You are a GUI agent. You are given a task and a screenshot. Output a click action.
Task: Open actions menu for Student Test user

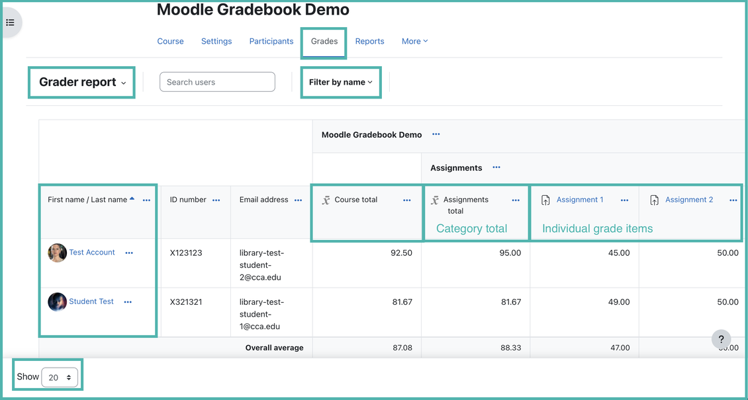(128, 302)
